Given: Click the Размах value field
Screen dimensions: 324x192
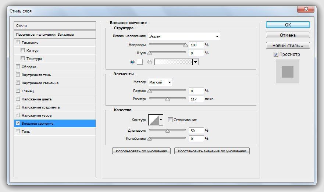Looking at the screenshot, I should pos(196,91).
